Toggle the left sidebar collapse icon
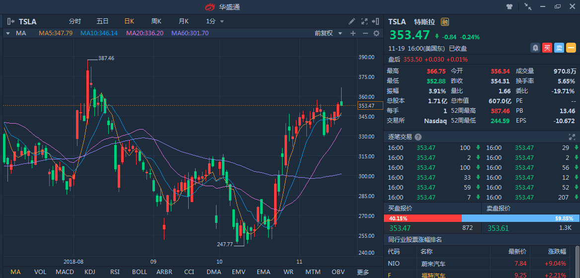 pos(11,21)
